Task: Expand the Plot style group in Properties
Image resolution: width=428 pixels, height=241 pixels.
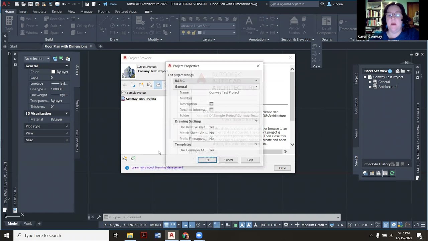Action: (x=67, y=126)
